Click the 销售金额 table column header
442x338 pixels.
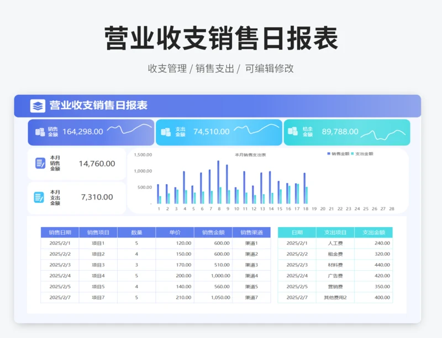click(213, 233)
